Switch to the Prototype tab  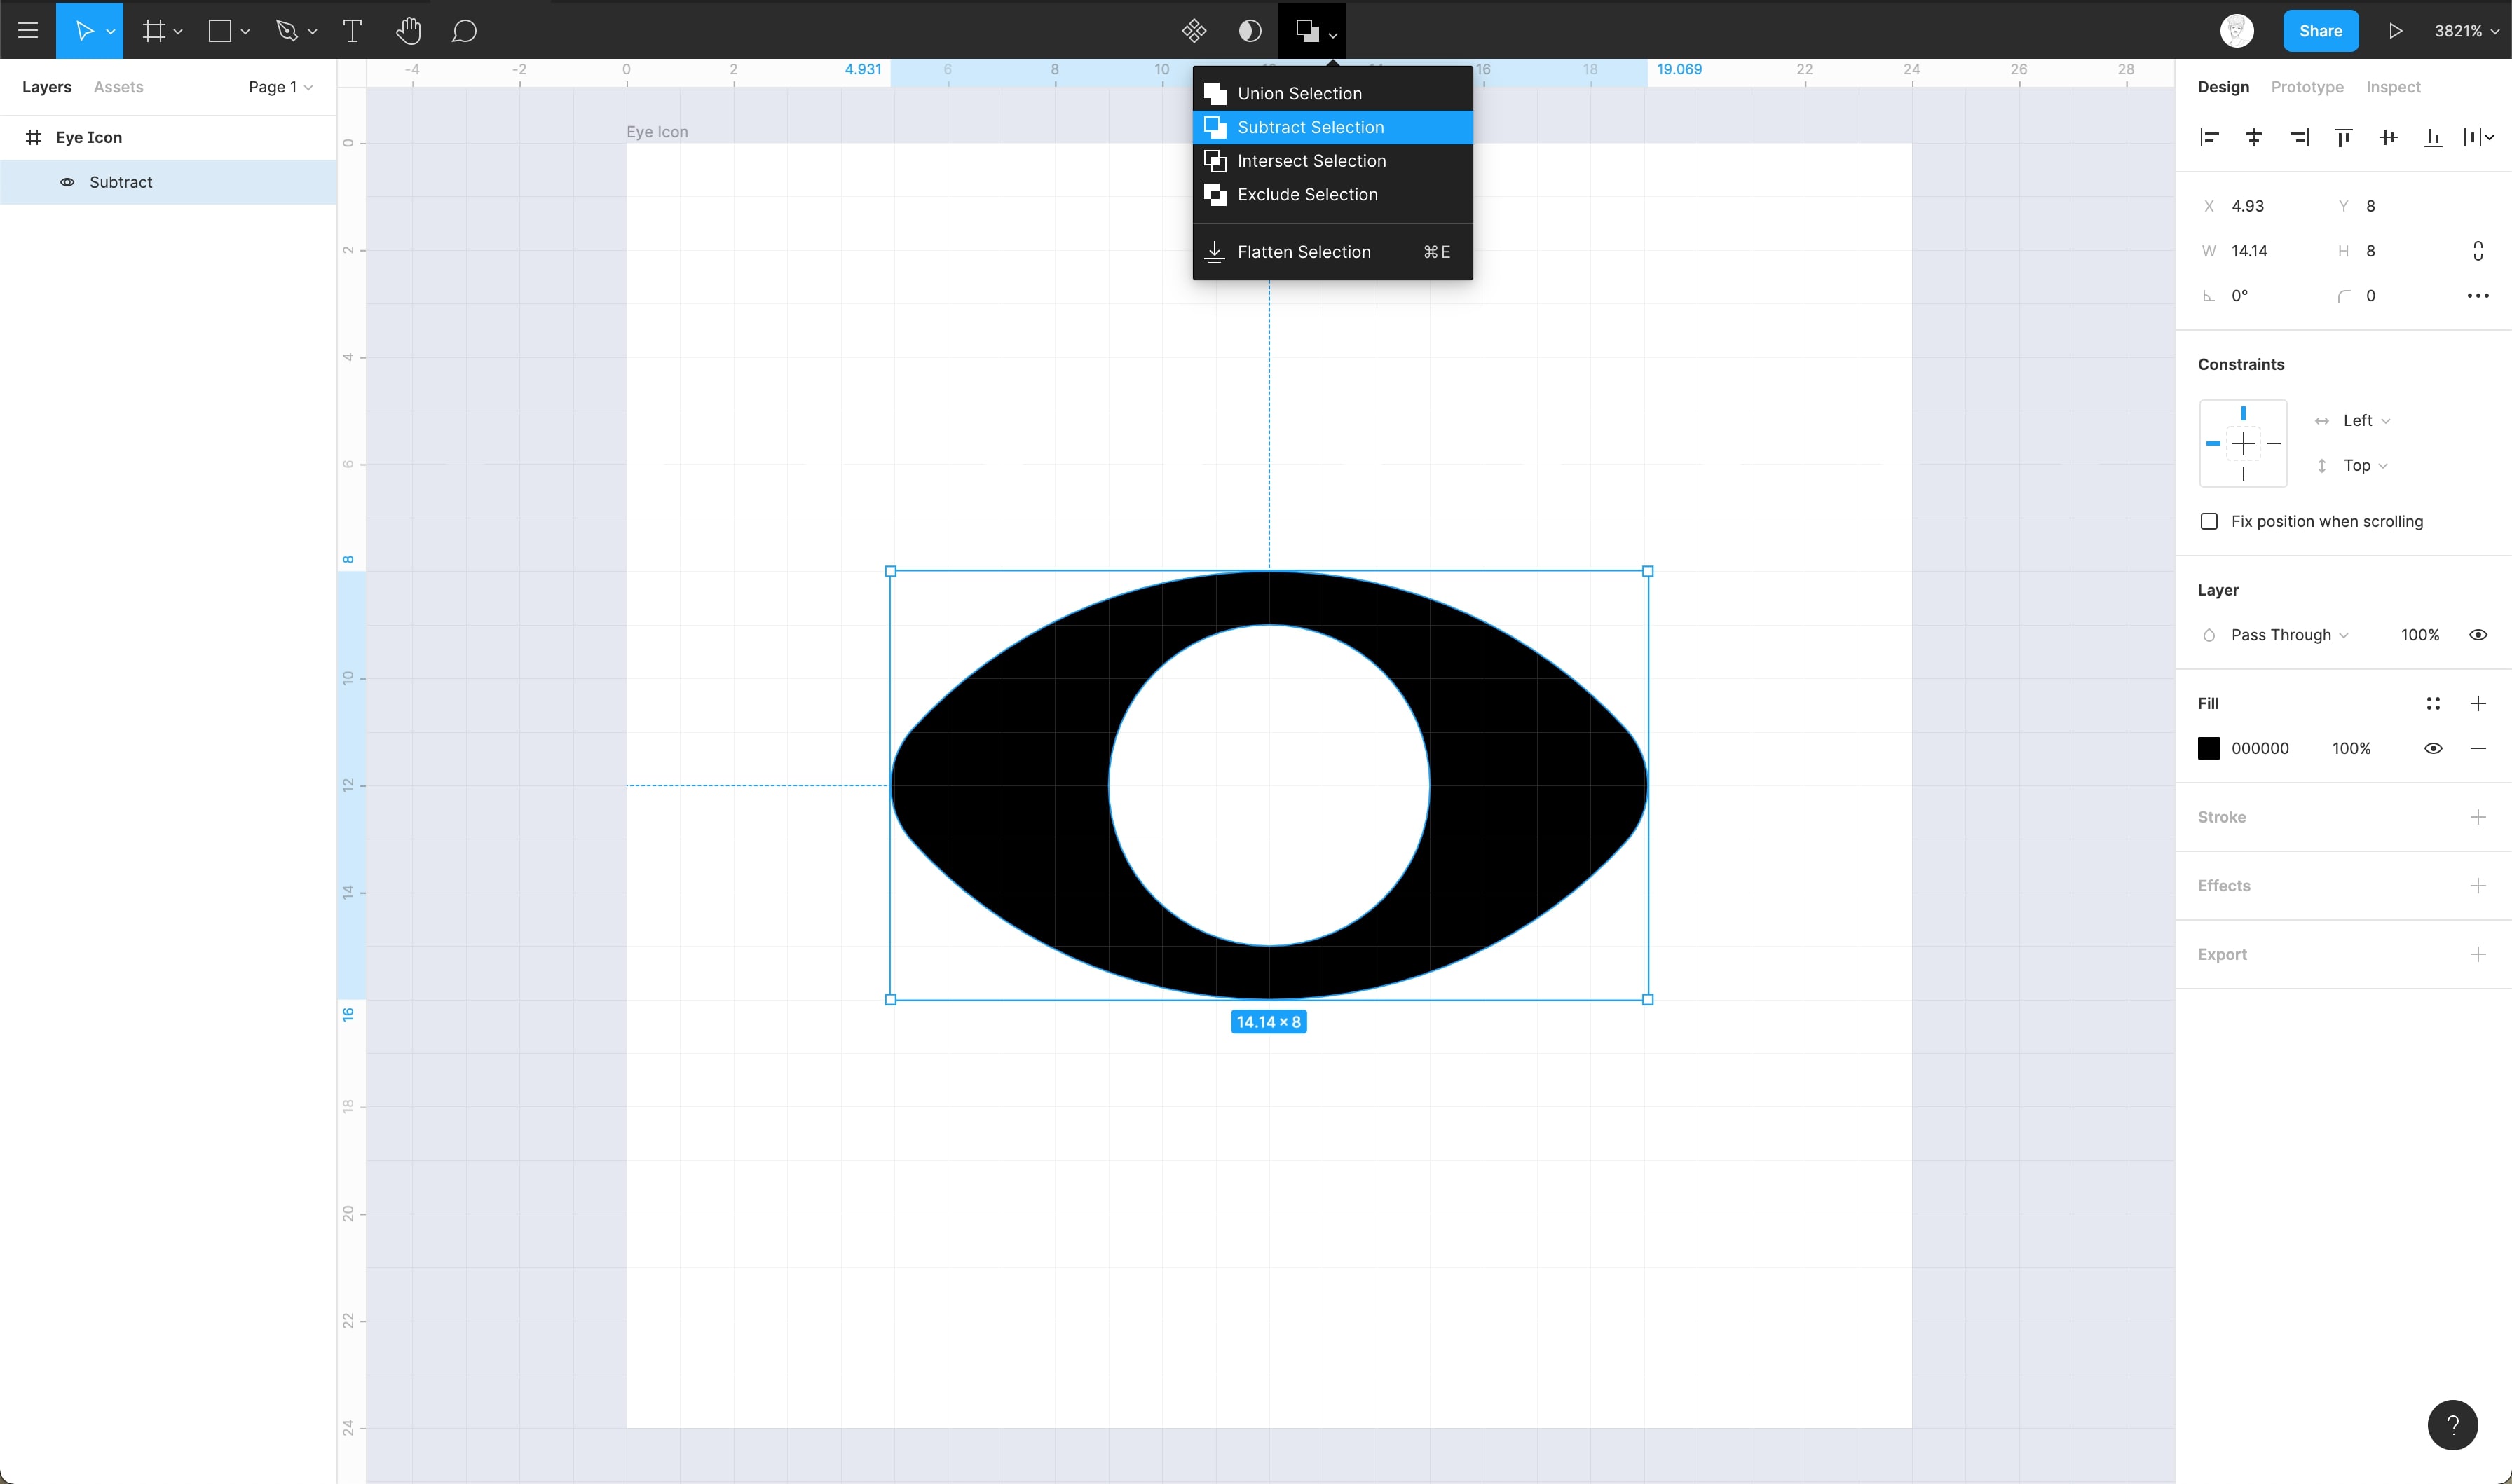coord(2306,87)
